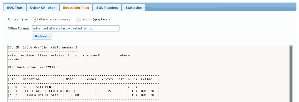Click the plan output vertical scrollbar
This screenshot has height=102, width=299.
tap(291, 74)
